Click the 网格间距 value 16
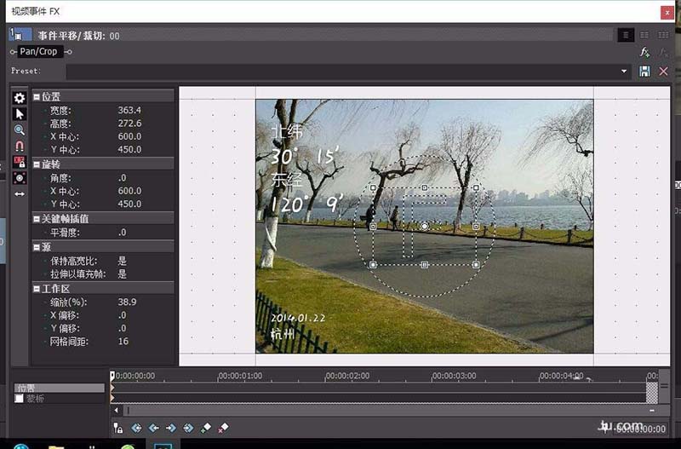This screenshot has height=449, width=681. tap(123, 342)
